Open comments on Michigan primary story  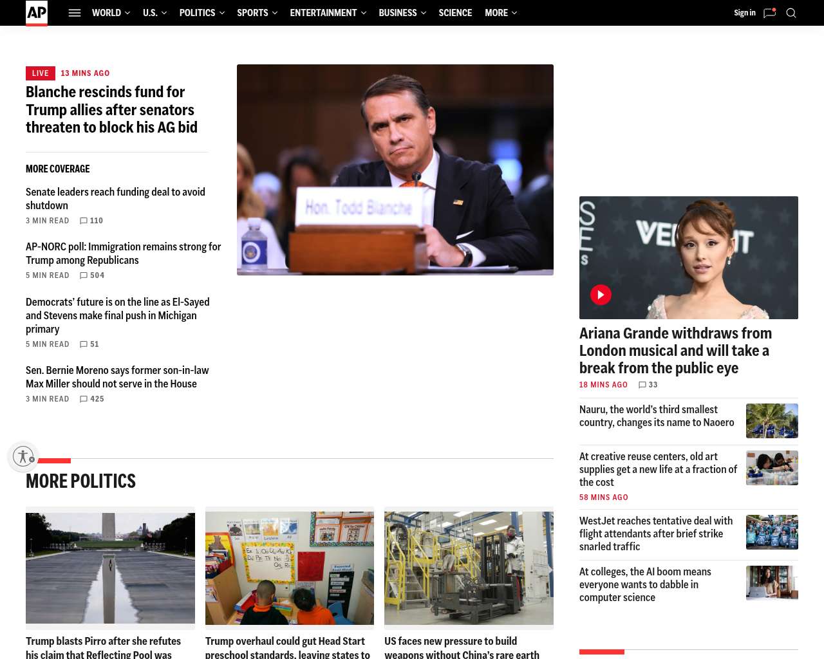tap(89, 344)
